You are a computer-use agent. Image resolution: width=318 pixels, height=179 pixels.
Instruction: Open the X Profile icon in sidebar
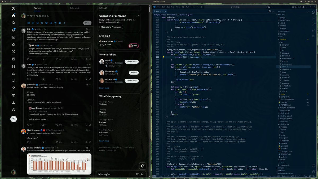tap(14, 102)
